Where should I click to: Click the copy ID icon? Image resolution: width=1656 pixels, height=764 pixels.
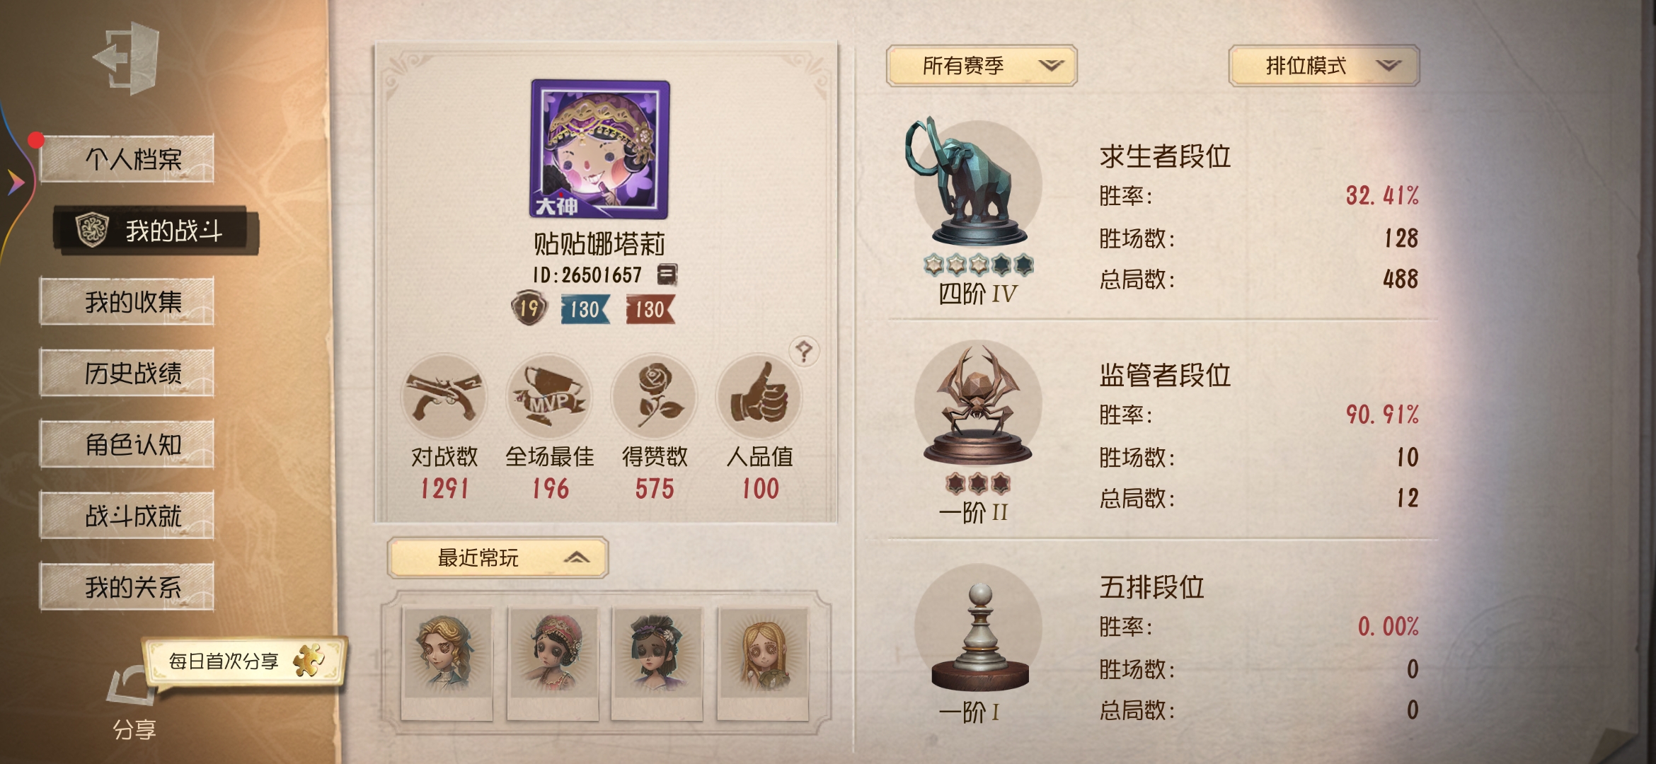667,274
